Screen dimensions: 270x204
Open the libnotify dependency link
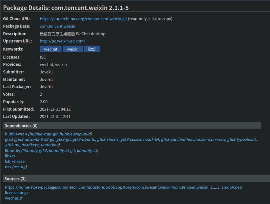(13, 150)
